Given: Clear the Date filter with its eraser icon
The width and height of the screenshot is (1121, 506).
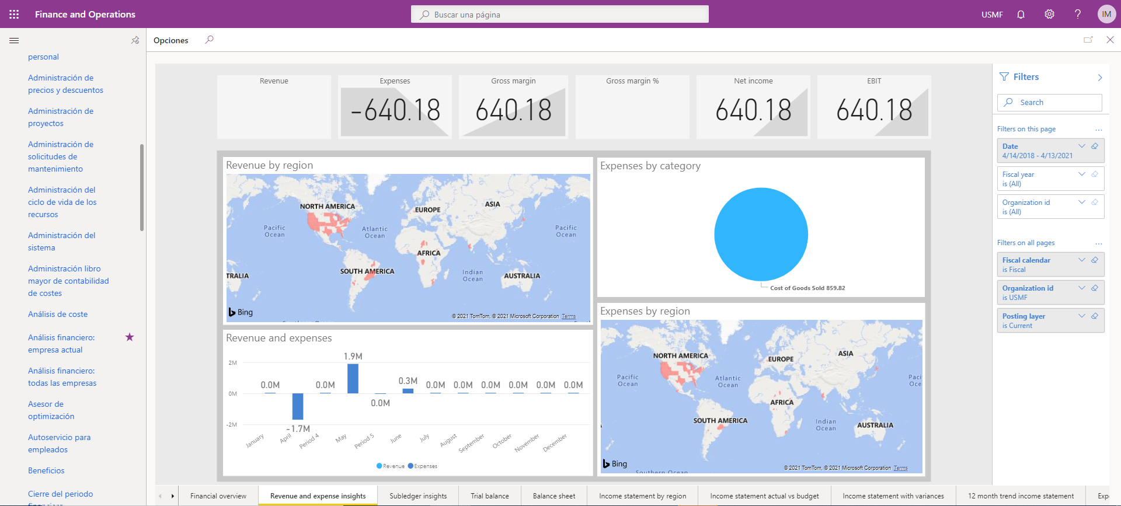Looking at the screenshot, I should point(1095,146).
